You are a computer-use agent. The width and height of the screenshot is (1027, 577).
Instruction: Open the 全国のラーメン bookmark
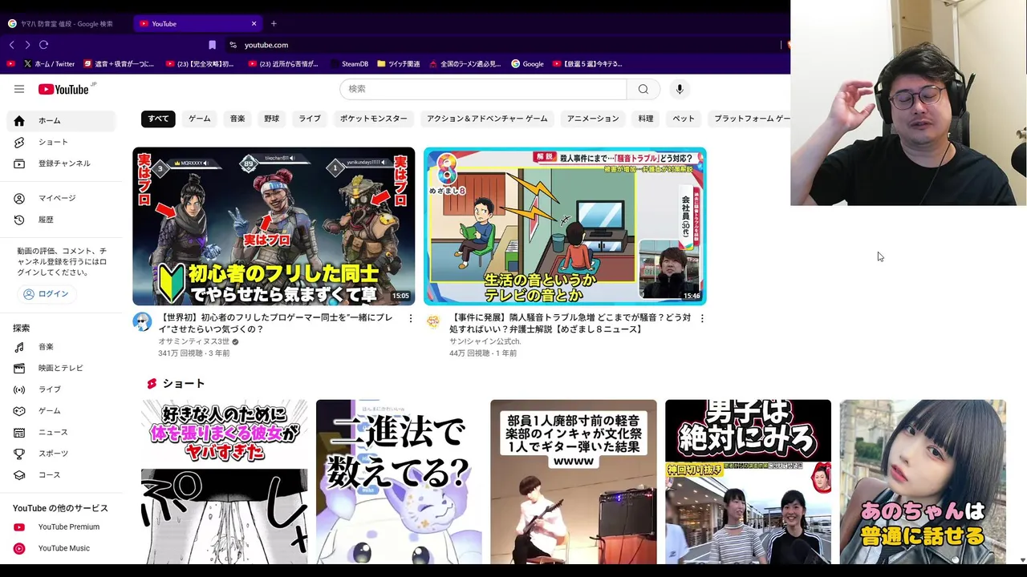tap(465, 64)
